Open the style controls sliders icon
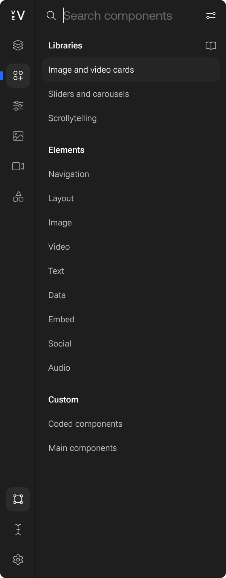This screenshot has width=226, height=578. (x=18, y=106)
